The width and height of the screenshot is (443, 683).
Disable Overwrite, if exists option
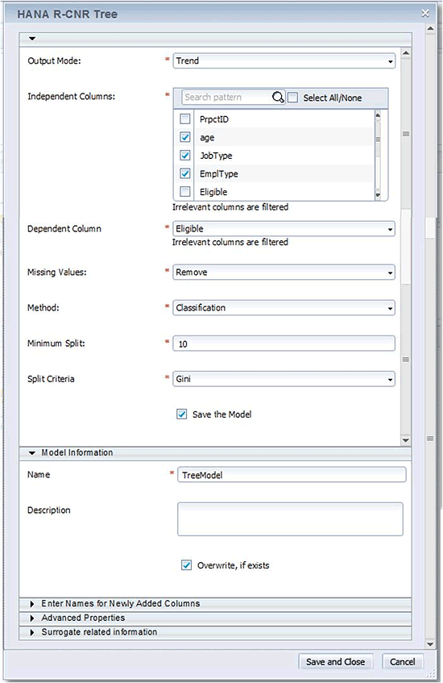(x=186, y=565)
